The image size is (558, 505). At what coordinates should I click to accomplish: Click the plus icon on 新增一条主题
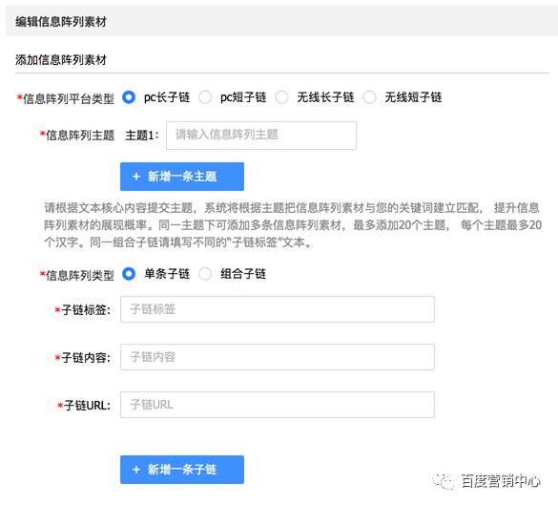pyautogui.click(x=136, y=177)
